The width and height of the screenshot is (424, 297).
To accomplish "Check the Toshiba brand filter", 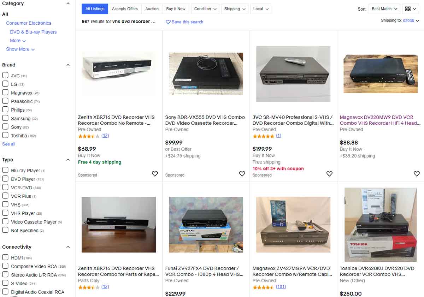I will (5, 135).
